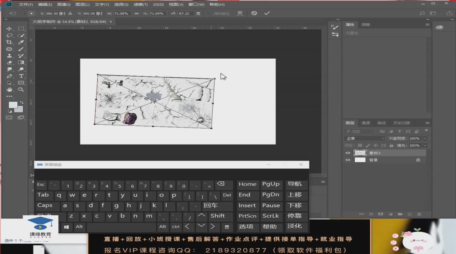This screenshot has width=456, height=254.
Task: Toggle lock transparent pixels
Action: (x=360, y=146)
